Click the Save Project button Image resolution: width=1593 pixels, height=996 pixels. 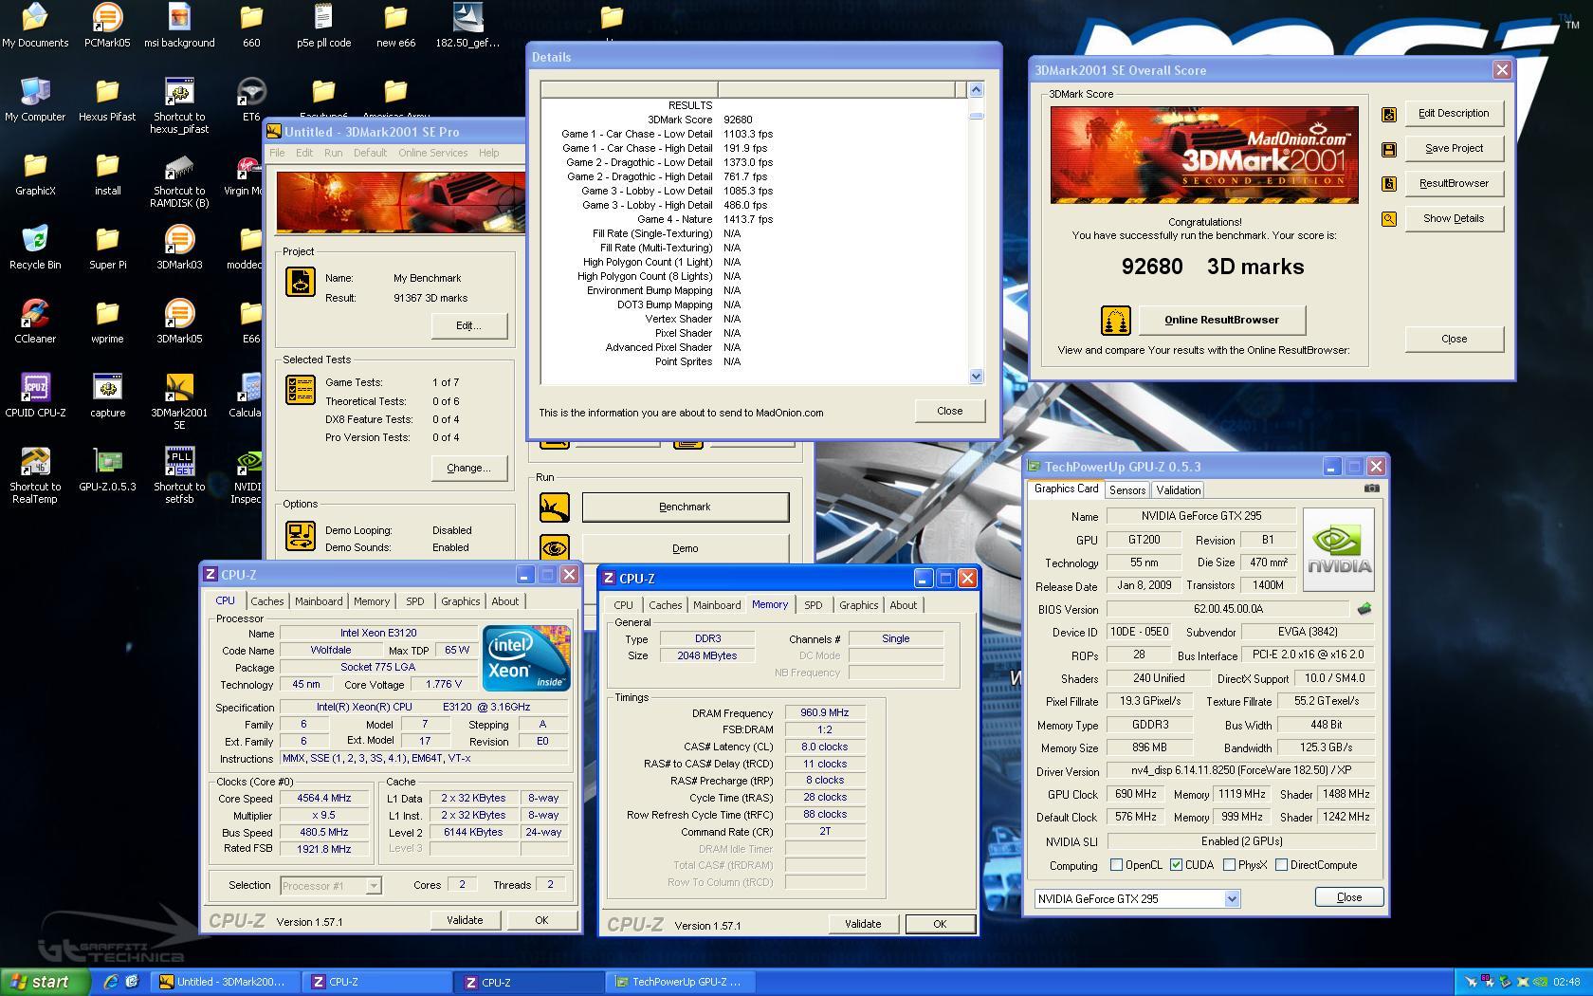[x=1454, y=149]
